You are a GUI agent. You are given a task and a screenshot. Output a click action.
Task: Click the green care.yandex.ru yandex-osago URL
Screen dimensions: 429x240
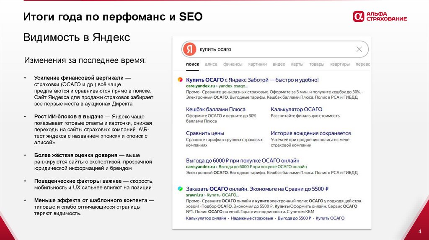tap(217, 86)
